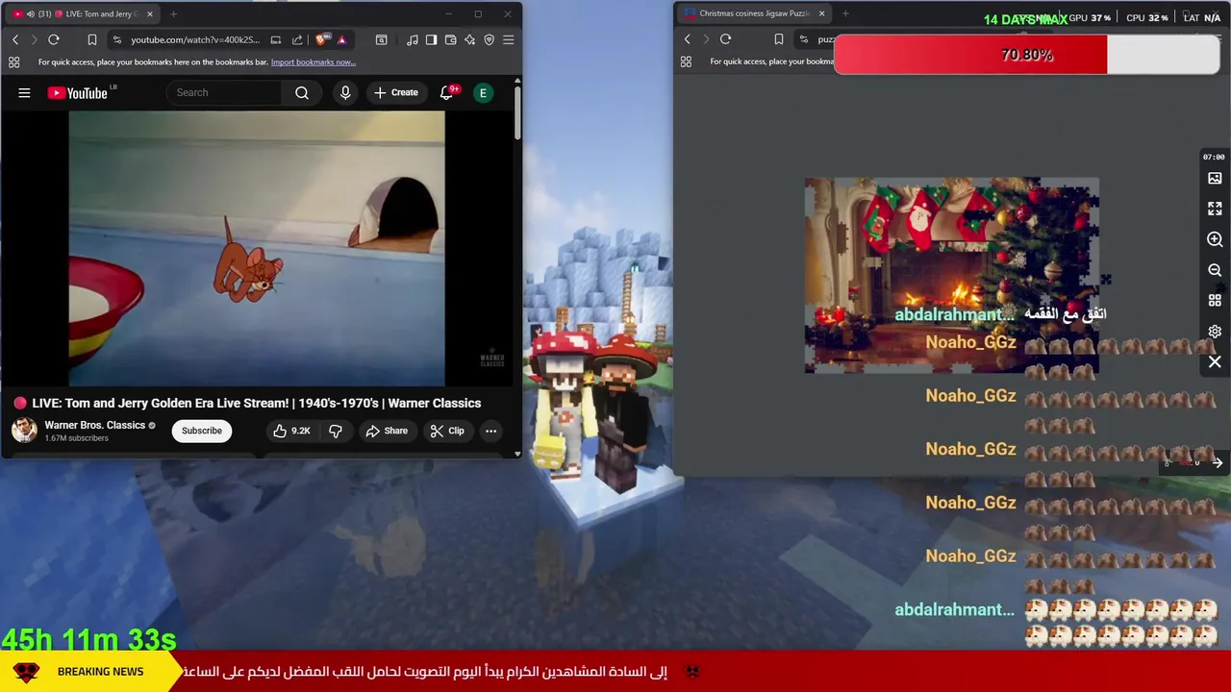Image resolution: width=1231 pixels, height=692 pixels.
Task: Open the playlist music note icon
Action: (413, 39)
